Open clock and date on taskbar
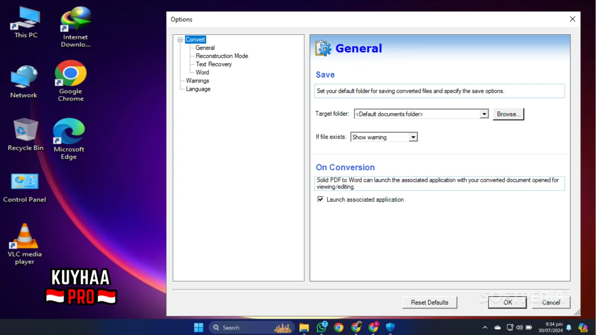This screenshot has width=596, height=335. coord(551,328)
